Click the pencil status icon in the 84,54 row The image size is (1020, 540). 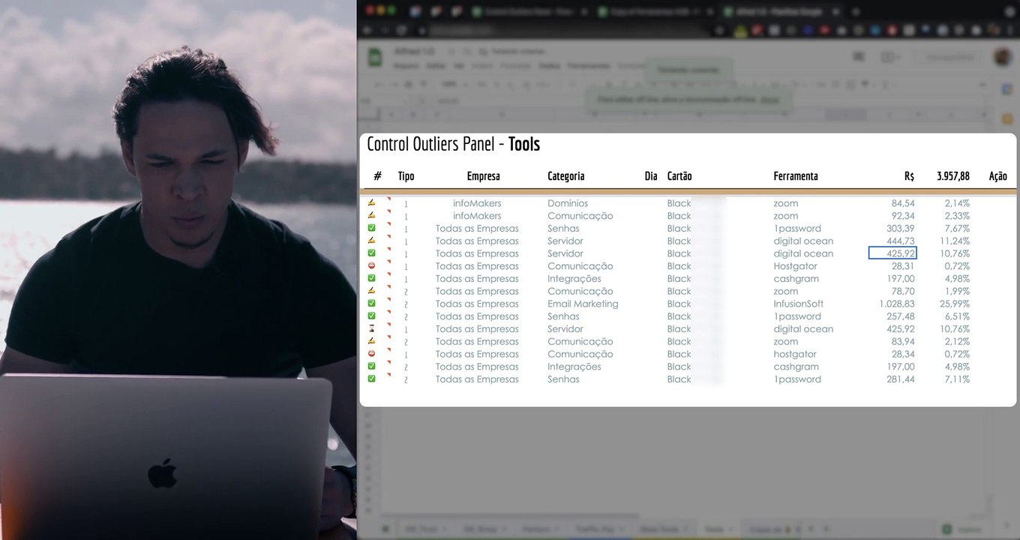click(x=371, y=203)
